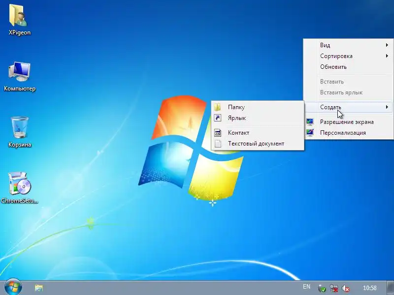Click the shortcut icon beside Ярлык
The width and height of the screenshot is (394, 295).
218,118
